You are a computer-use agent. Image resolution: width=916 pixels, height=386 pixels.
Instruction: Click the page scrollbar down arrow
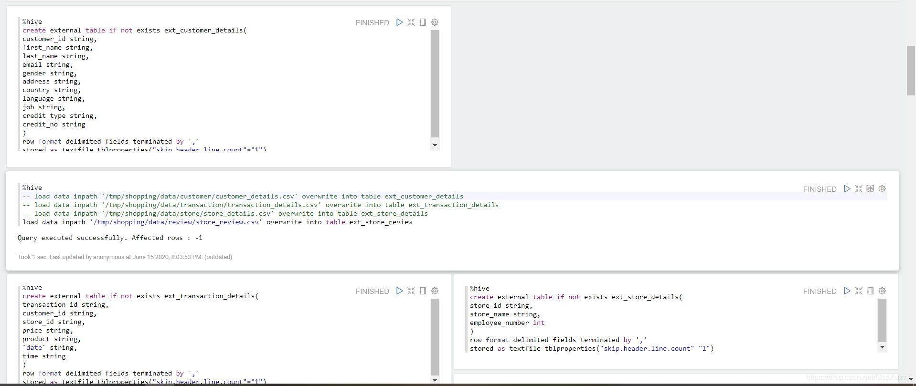pyautogui.click(x=911, y=379)
